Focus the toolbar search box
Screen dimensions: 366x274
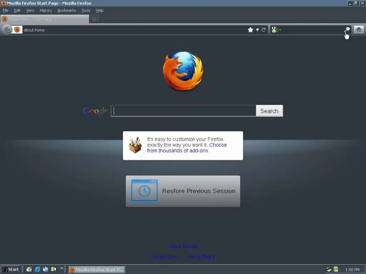(x=313, y=30)
